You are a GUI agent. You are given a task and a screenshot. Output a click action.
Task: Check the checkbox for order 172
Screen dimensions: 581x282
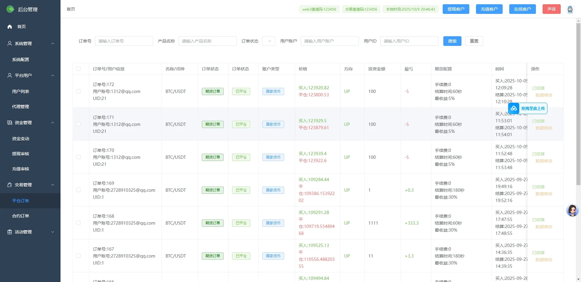tap(78, 91)
